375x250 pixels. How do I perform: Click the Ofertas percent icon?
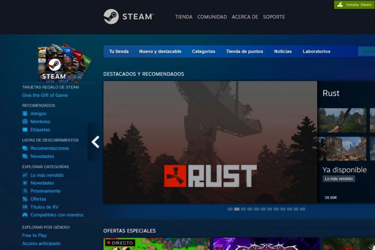click(25, 199)
